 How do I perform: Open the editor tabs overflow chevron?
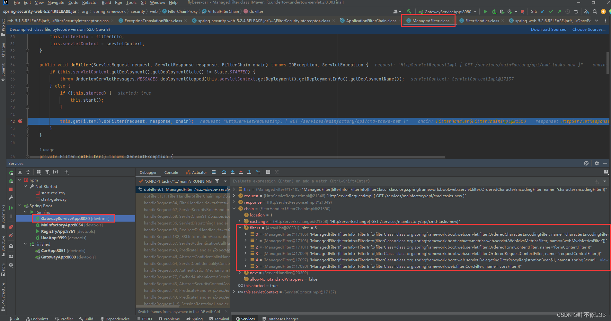[x=597, y=21]
